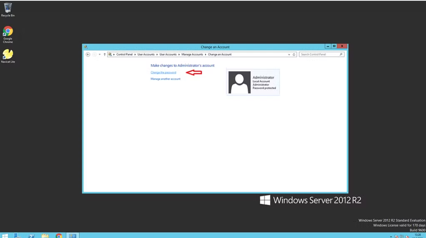
Task: Maximize the Change an Account window
Action: [334, 46]
